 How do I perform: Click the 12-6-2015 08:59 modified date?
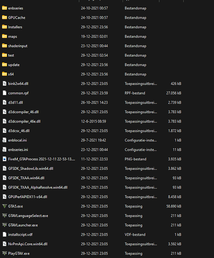(x=94, y=121)
